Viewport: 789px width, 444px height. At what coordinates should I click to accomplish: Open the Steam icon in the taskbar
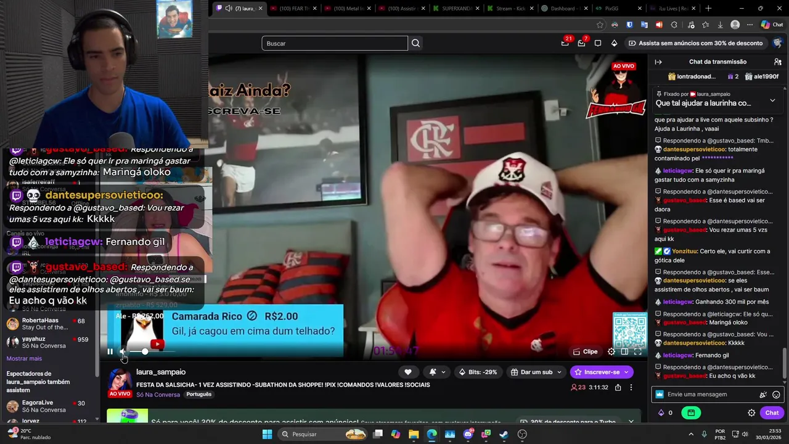(x=504, y=434)
